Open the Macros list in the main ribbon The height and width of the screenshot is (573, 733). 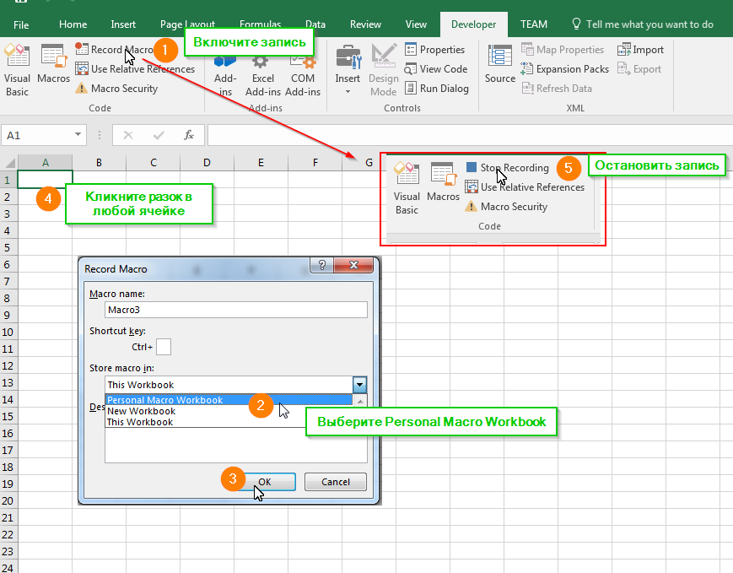coord(53,64)
